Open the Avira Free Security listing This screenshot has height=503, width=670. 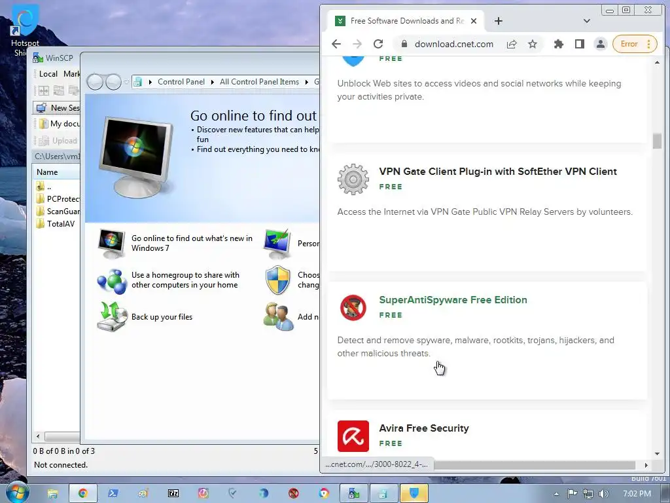424,428
